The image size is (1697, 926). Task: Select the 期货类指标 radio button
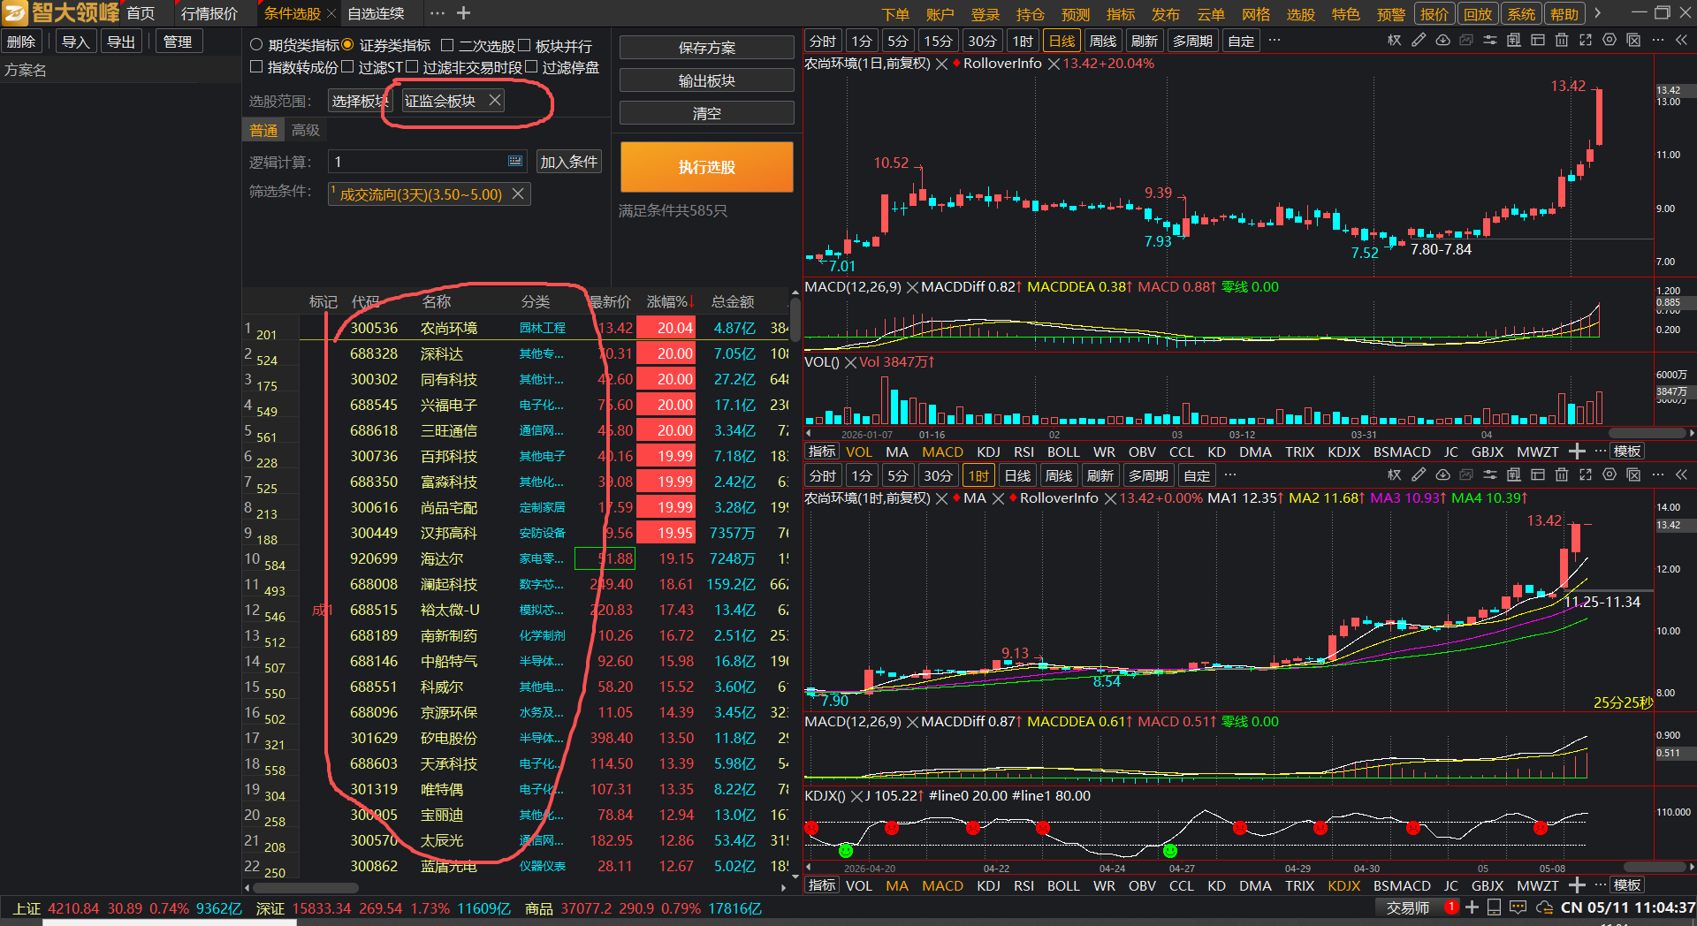(x=256, y=45)
